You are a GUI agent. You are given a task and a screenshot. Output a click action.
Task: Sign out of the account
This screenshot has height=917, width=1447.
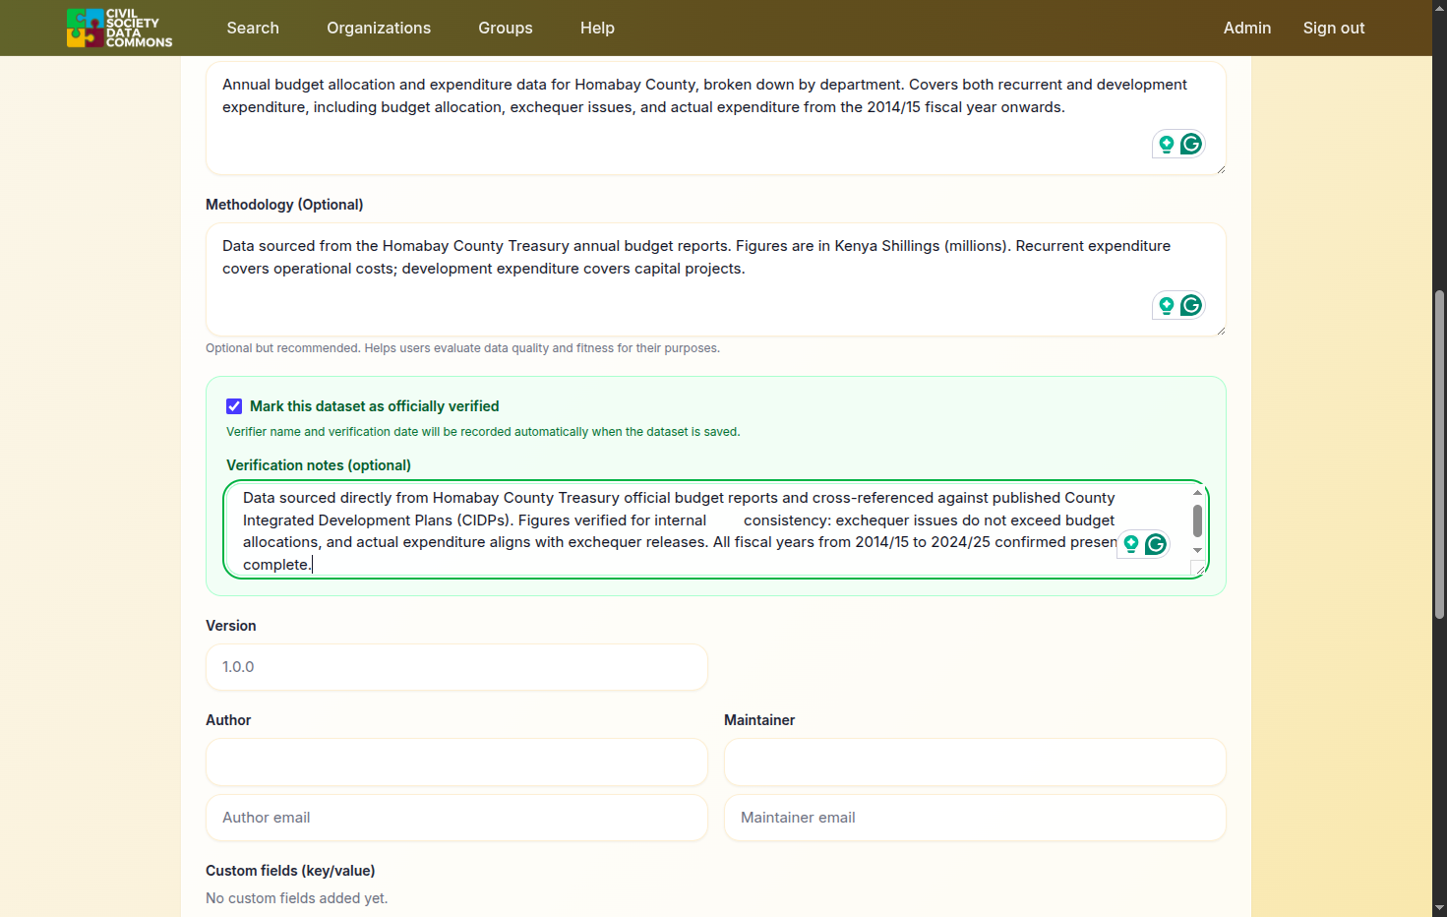pos(1334,28)
